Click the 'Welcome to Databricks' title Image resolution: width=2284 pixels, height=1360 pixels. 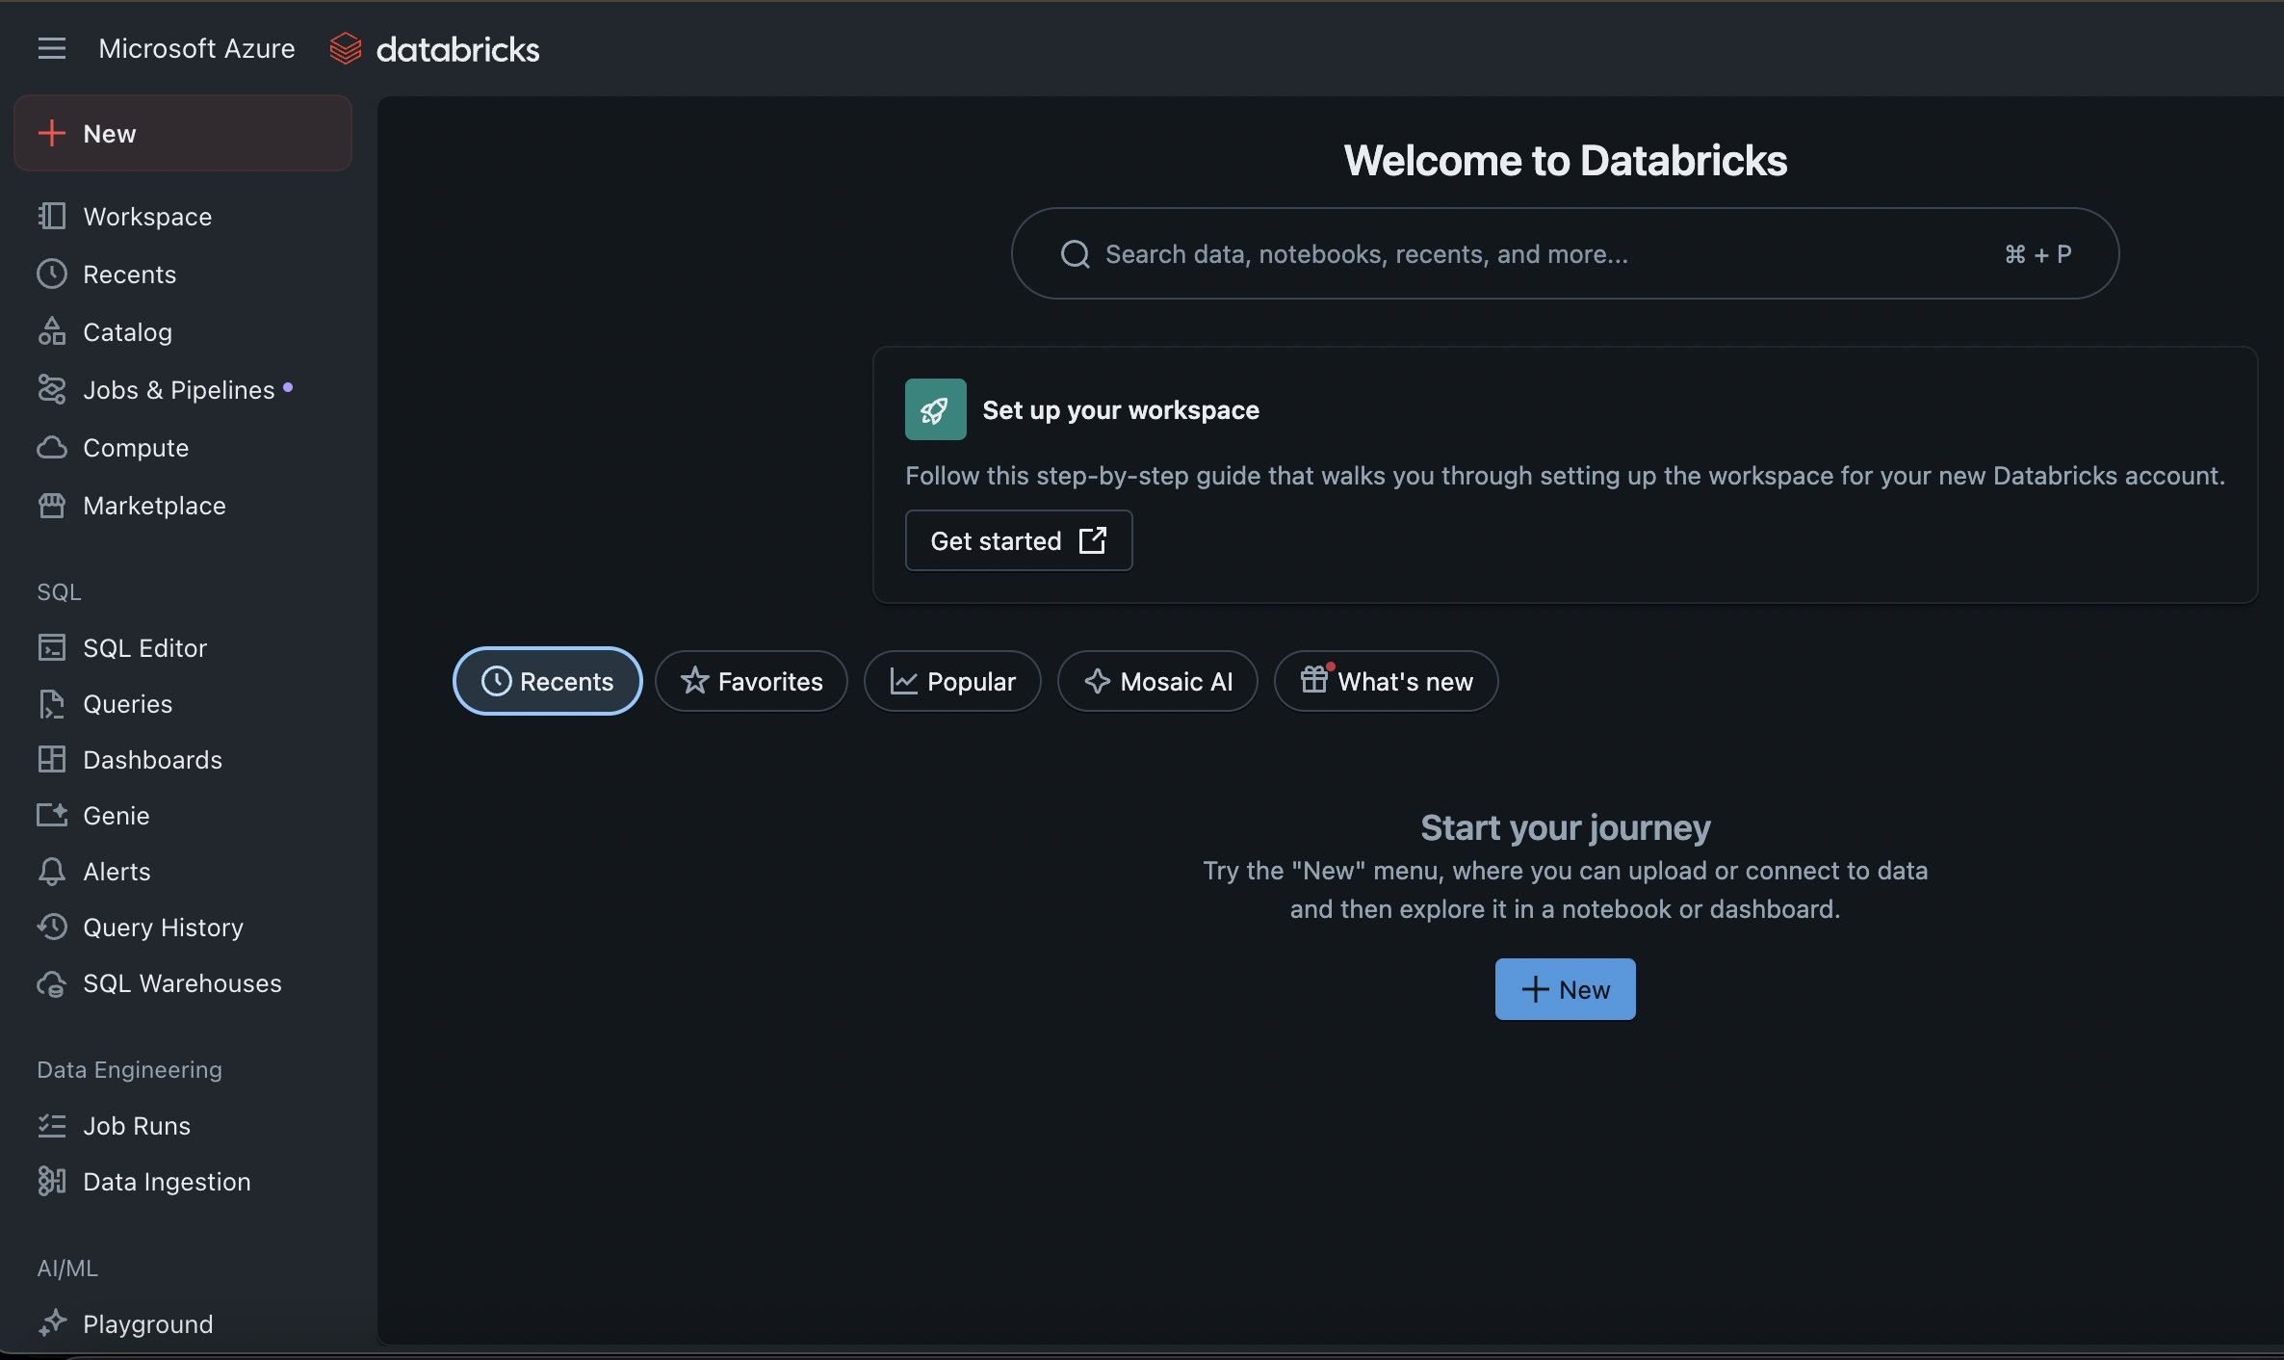1566,160
